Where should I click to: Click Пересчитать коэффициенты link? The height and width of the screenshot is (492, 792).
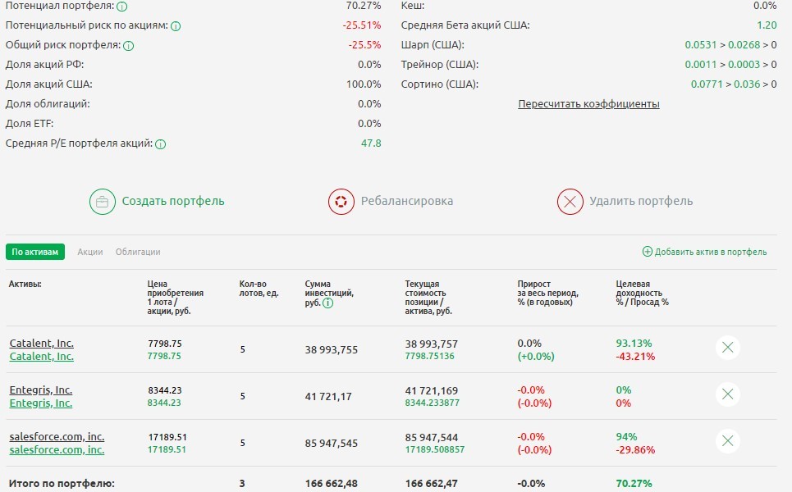[588, 104]
